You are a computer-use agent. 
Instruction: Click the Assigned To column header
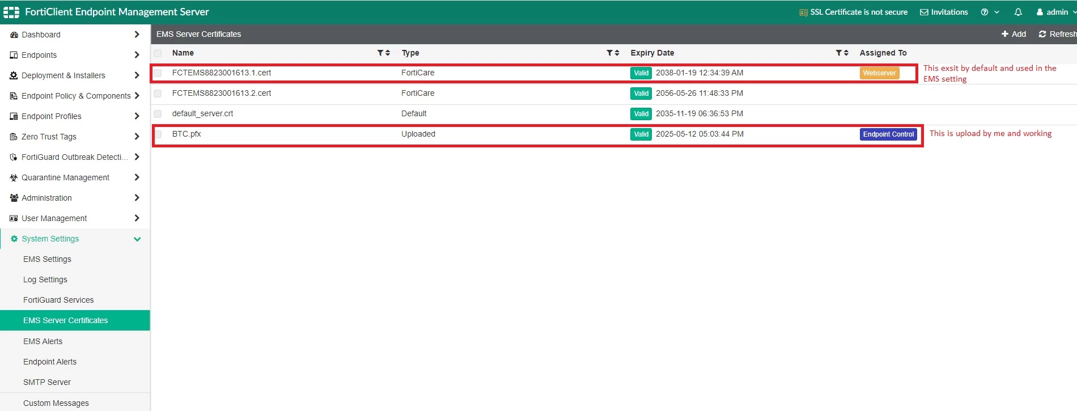click(883, 53)
